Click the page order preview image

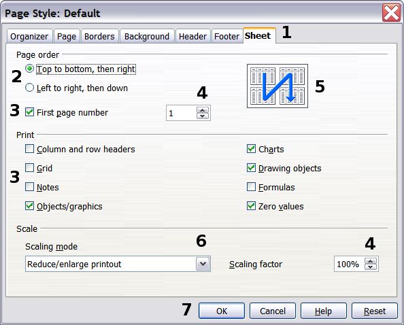(x=277, y=86)
